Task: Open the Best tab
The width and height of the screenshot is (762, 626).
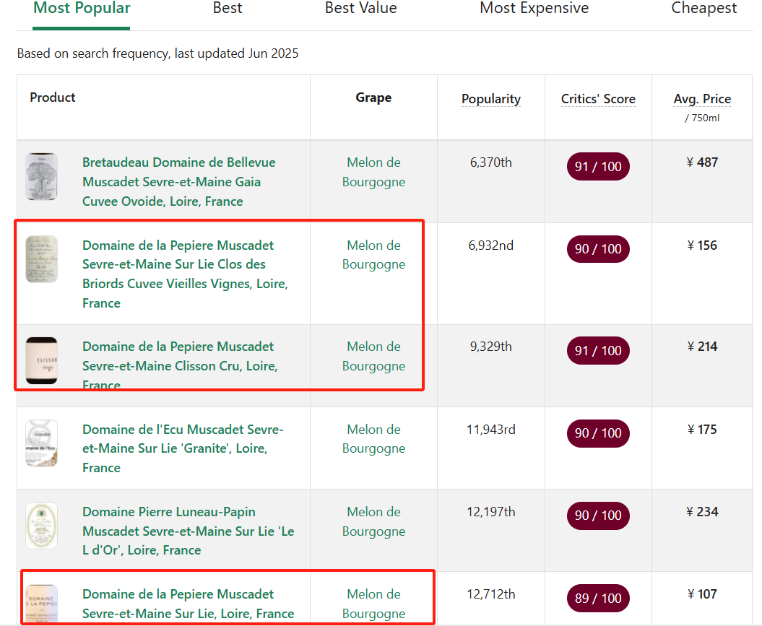Action: [x=228, y=9]
